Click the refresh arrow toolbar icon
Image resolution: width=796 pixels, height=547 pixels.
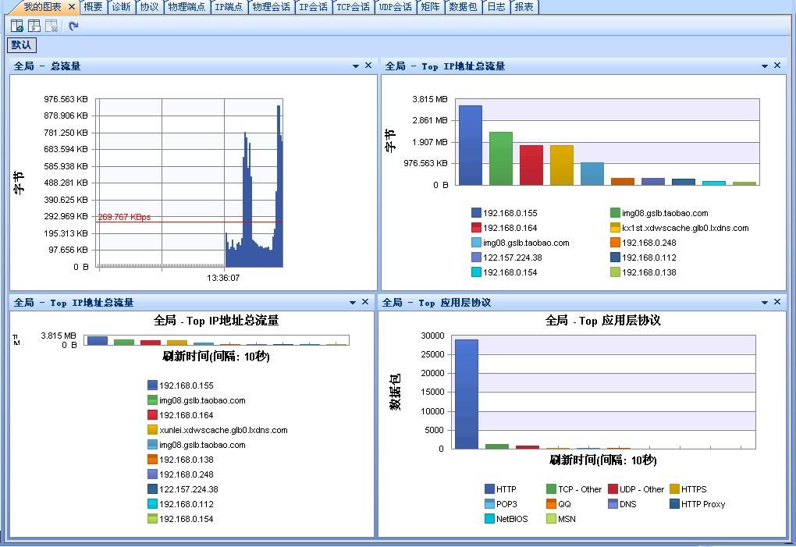(x=73, y=26)
